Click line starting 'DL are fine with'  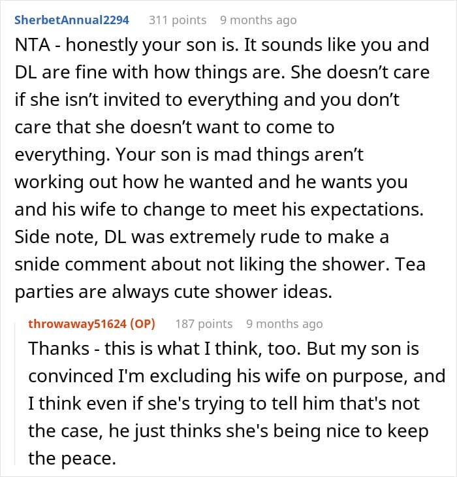pyautogui.click(x=222, y=73)
